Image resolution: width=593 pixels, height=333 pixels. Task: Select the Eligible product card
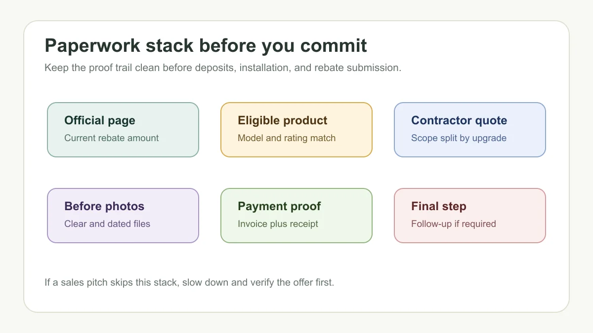[x=296, y=130]
